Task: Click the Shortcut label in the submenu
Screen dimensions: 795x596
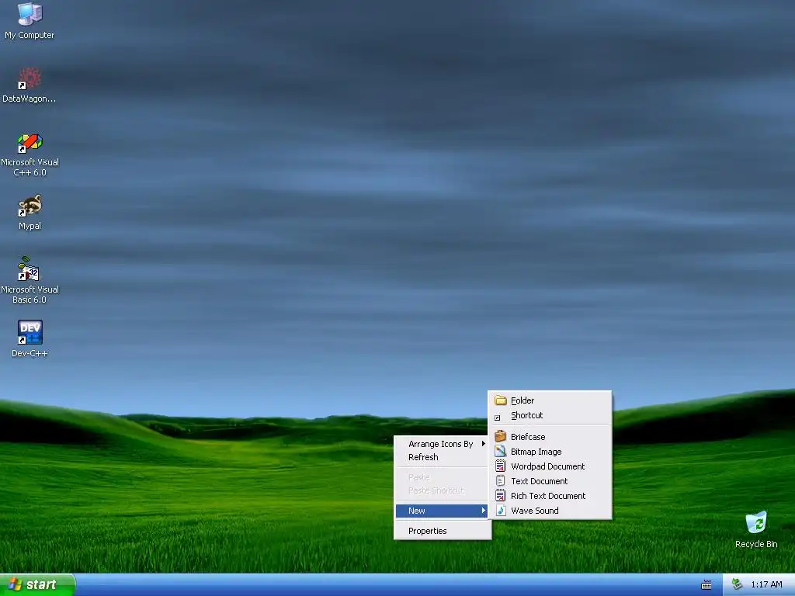Action: click(527, 415)
